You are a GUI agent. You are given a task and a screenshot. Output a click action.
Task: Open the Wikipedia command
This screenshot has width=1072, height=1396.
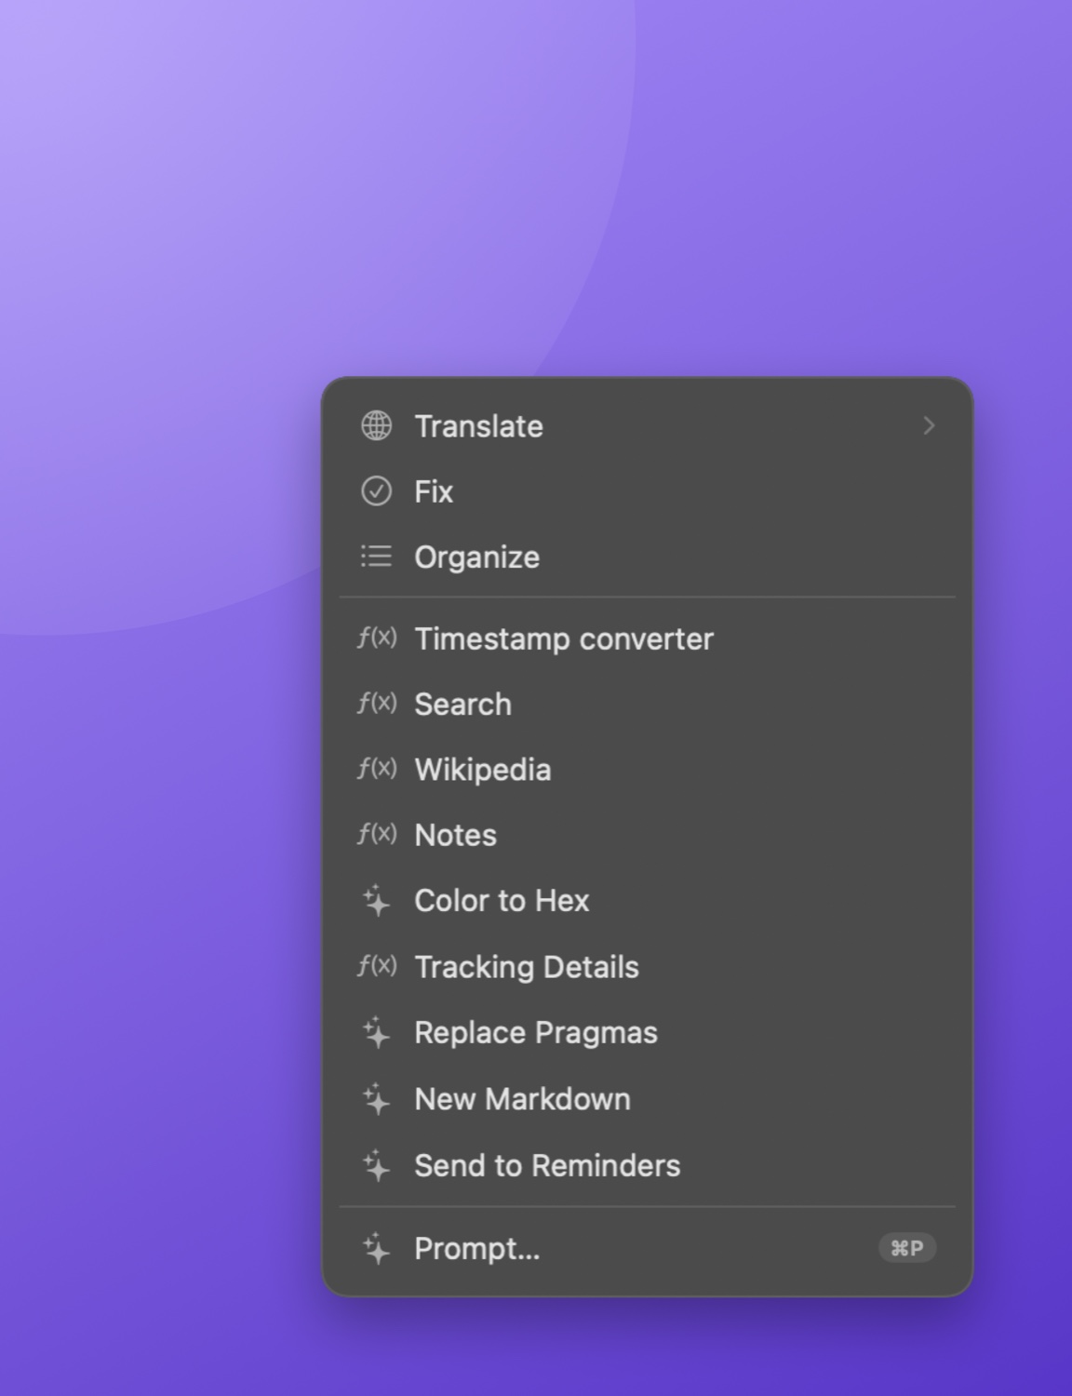tap(648, 769)
